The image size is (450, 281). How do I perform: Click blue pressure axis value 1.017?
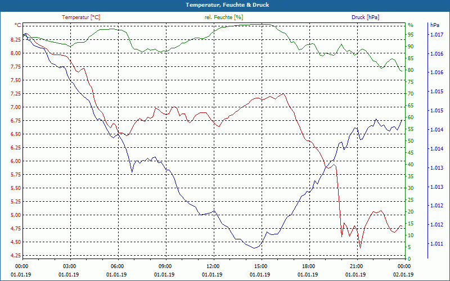(436, 35)
